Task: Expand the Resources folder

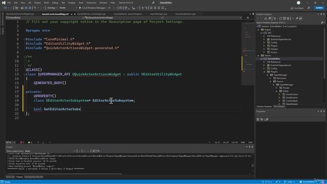Action: pos(270,78)
